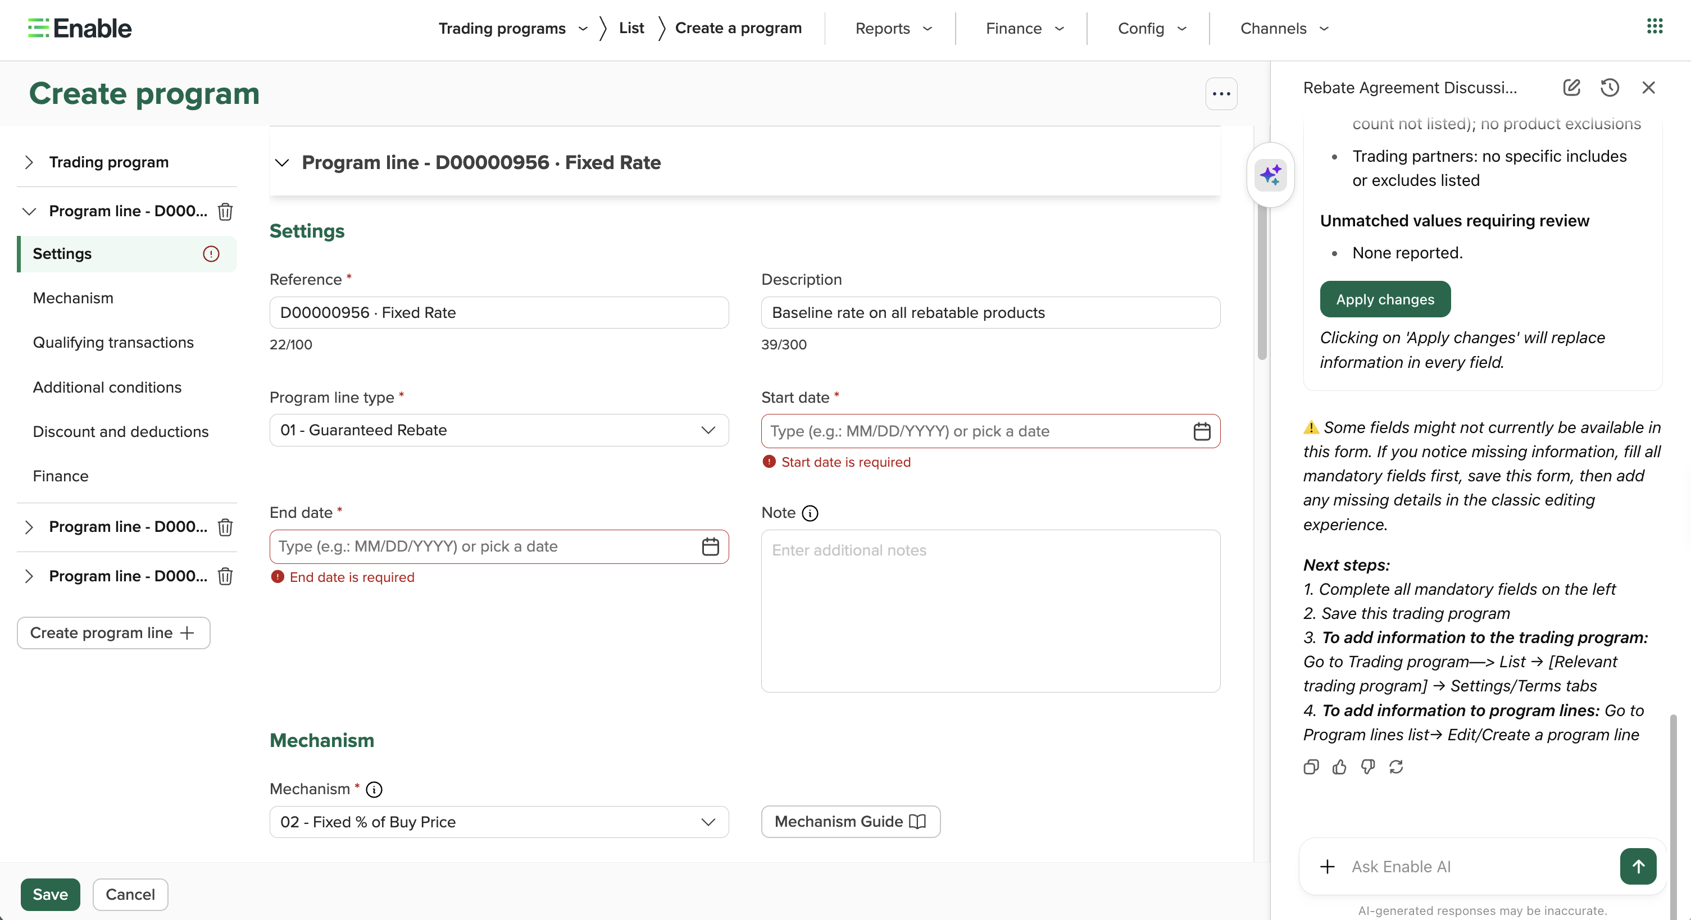This screenshot has height=920, width=1691.
Task: Open Start date calendar picker
Action: 1201,431
